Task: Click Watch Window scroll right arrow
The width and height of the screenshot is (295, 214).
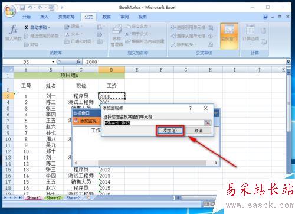Action: pyautogui.click(x=216, y=163)
